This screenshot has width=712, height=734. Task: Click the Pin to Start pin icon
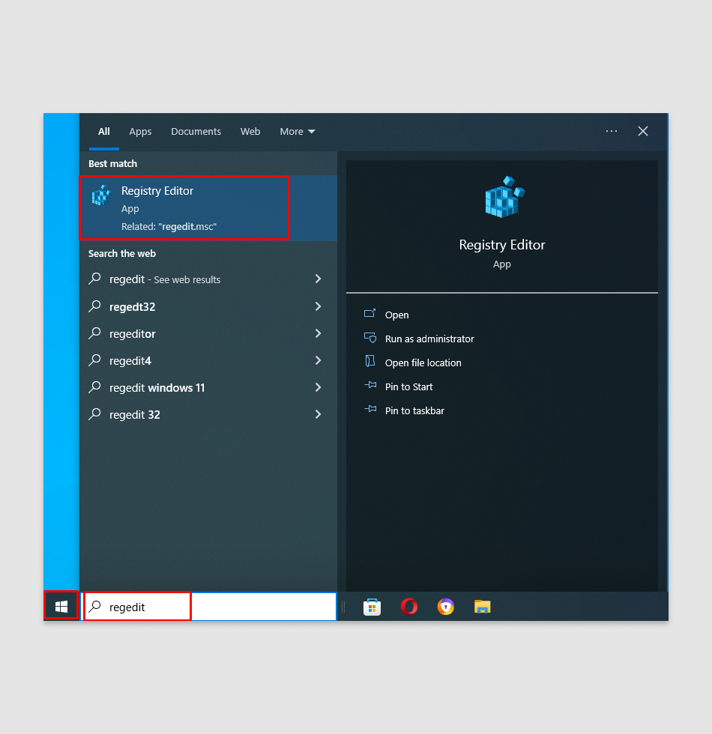click(x=370, y=385)
